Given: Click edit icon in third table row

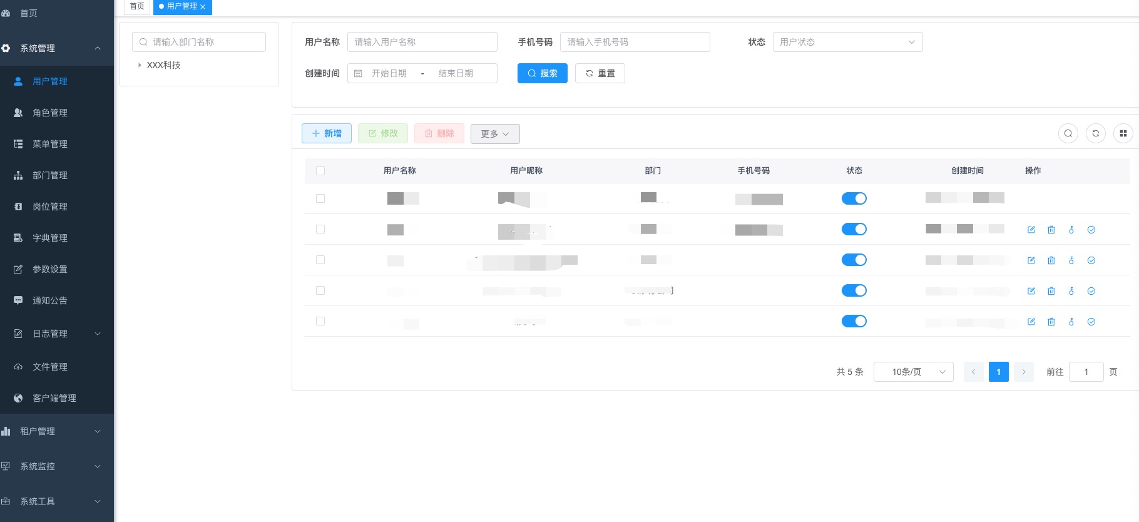Looking at the screenshot, I should pyautogui.click(x=1031, y=260).
